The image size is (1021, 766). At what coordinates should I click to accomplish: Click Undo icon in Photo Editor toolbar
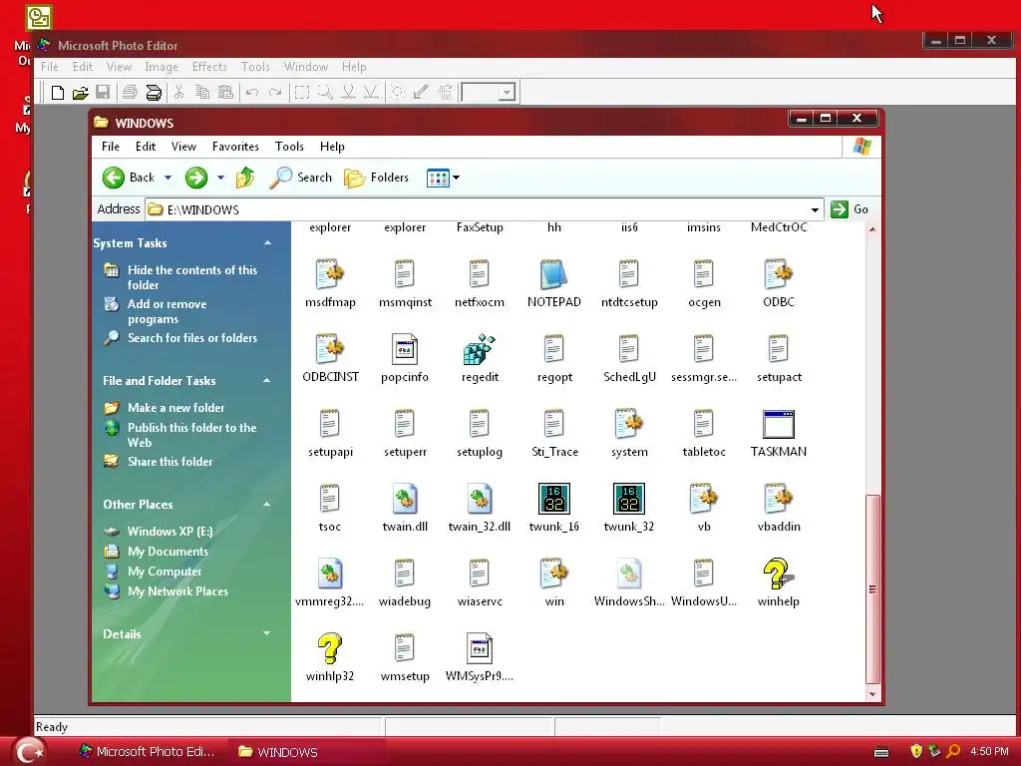252,93
